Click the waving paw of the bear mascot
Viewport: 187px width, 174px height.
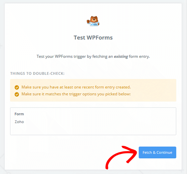(88, 22)
